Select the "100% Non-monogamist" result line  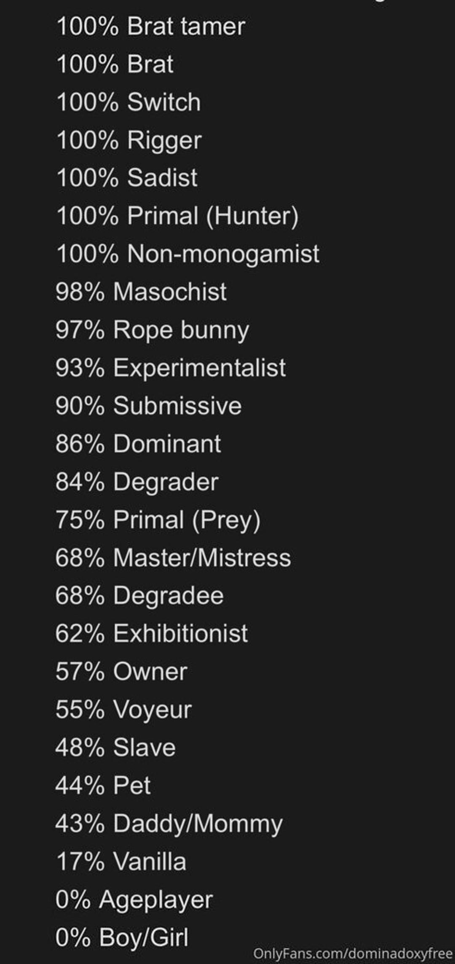(187, 254)
